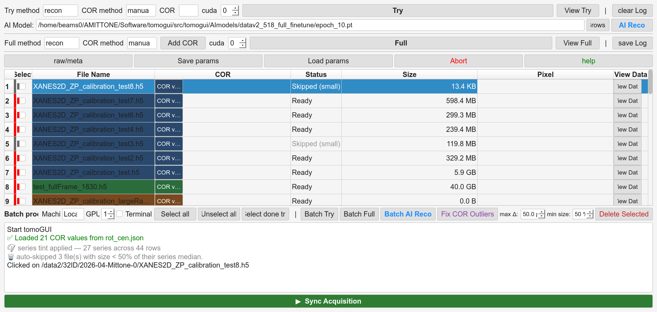Click the Try cuda spinbox
Screen dimensions: 657x312
coord(230,10)
